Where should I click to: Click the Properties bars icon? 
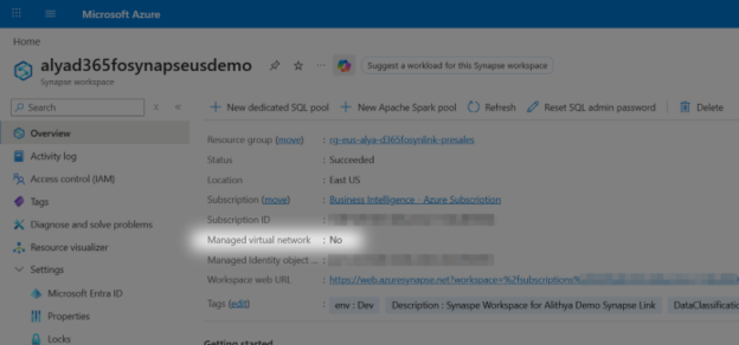point(36,316)
